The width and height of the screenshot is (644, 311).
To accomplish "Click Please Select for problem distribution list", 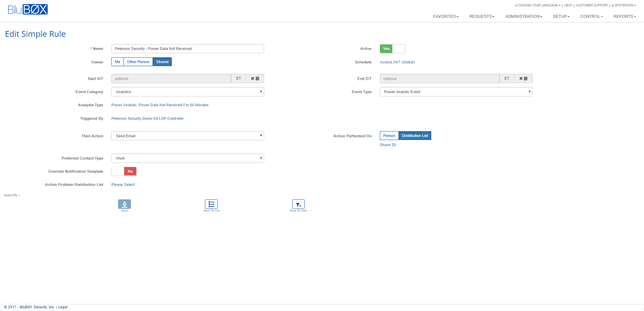I will click(x=123, y=185).
